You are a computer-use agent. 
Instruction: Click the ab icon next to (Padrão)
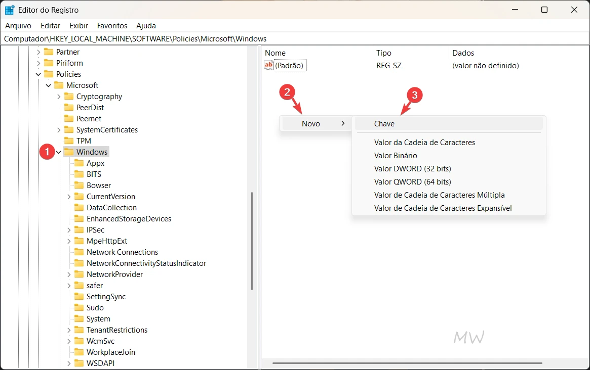(268, 65)
